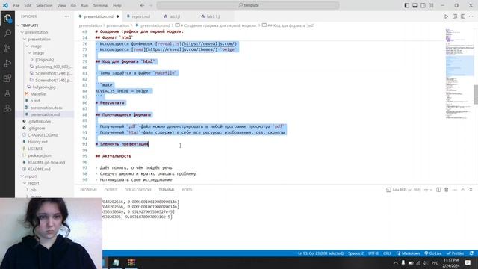The width and height of the screenshot is (478, 269).
Task: Open the new terminal profile dropdown arrow
Action: 431,190
